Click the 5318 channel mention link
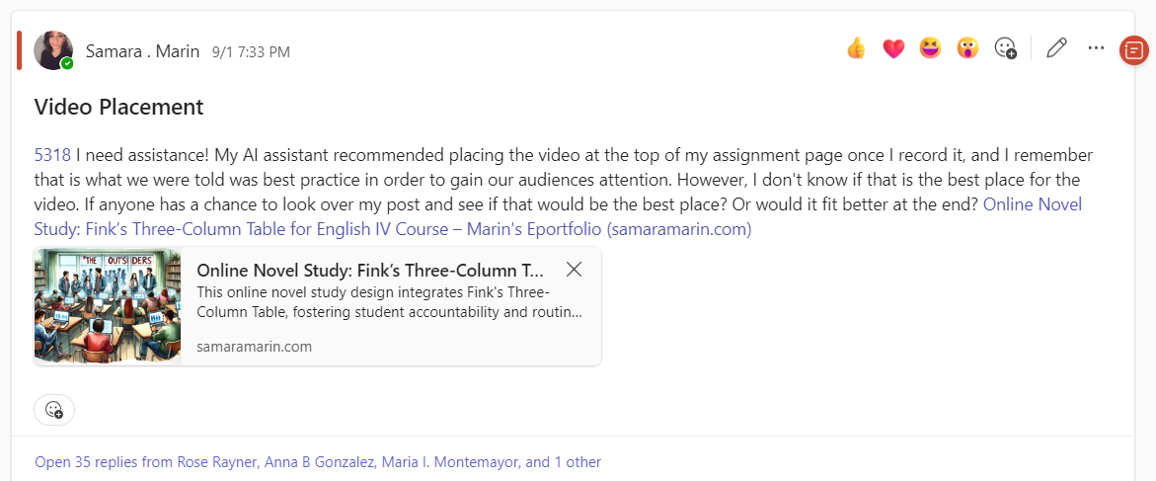Viewport: 1156px width, 481px height. coord(52,154)
